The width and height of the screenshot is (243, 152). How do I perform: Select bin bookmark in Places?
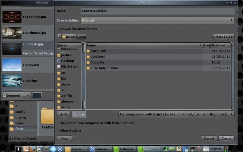pyautogui.click(x=69, y=79)
